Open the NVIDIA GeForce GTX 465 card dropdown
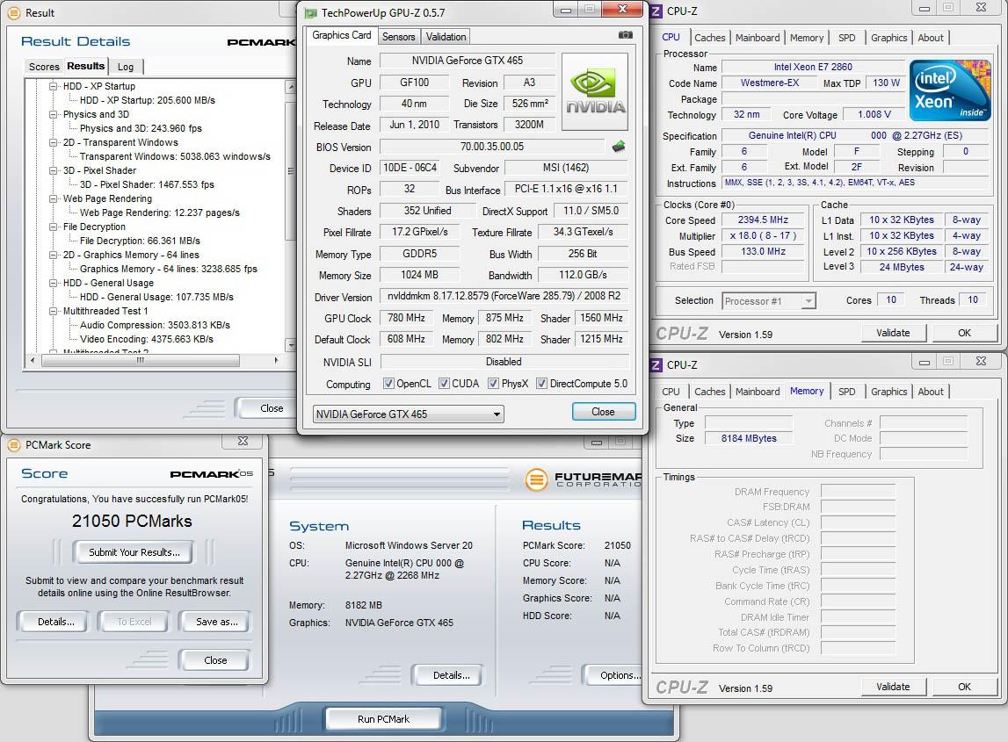Image resolution: width=1008 pixels, height=742 pixels. [409, 414]
